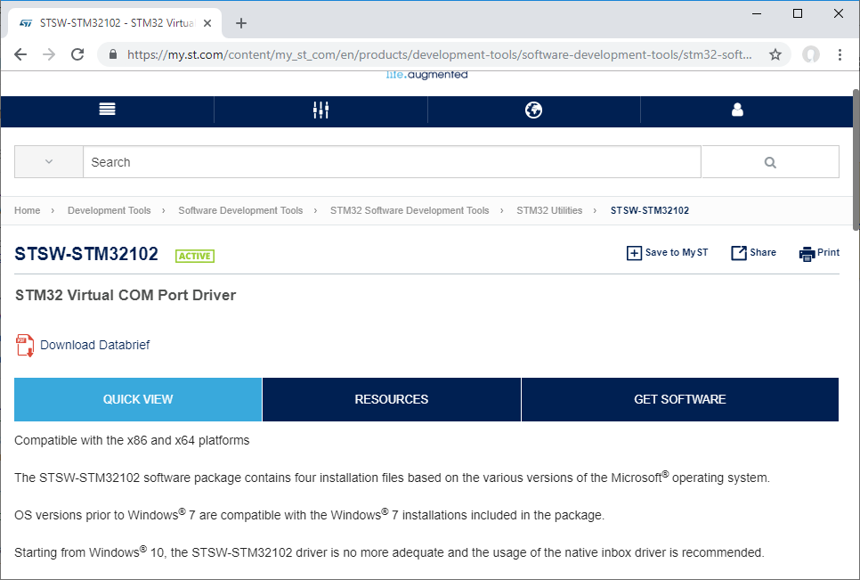Click the 'Compatible with the x86 and x64' text
This screenshot has width=860, height=580.
point(132,441)
